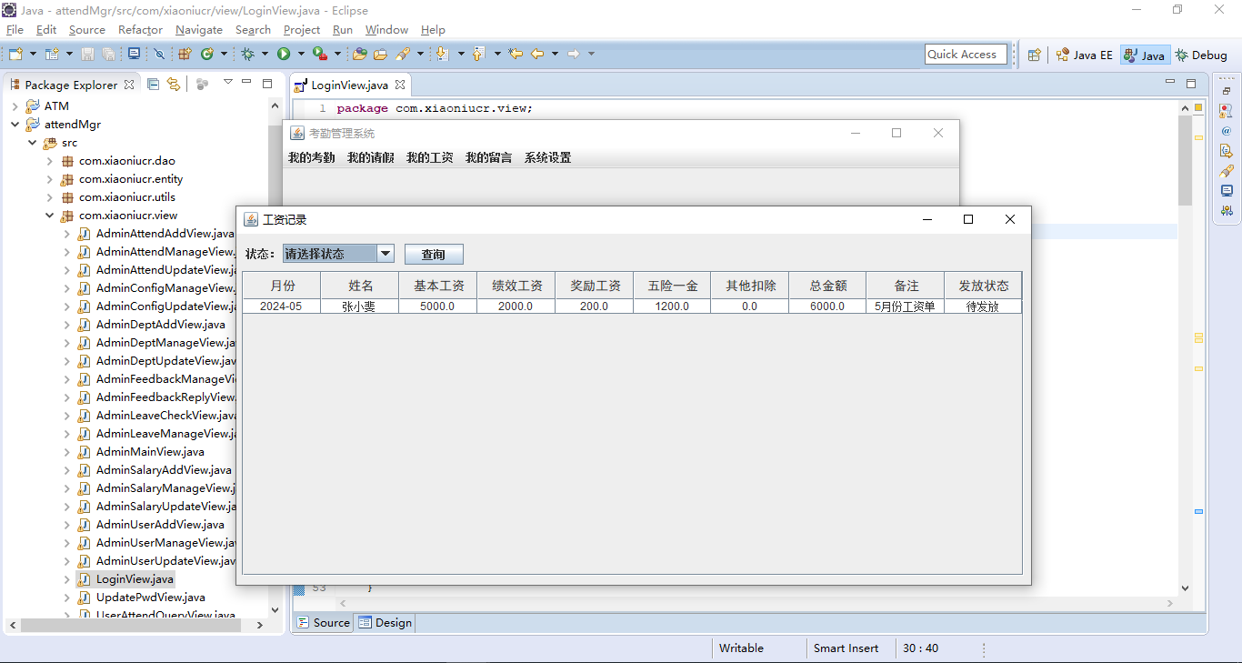Switch to the Design tab of editor
This screenshot has width=1242, height=663.
(386, 623)
